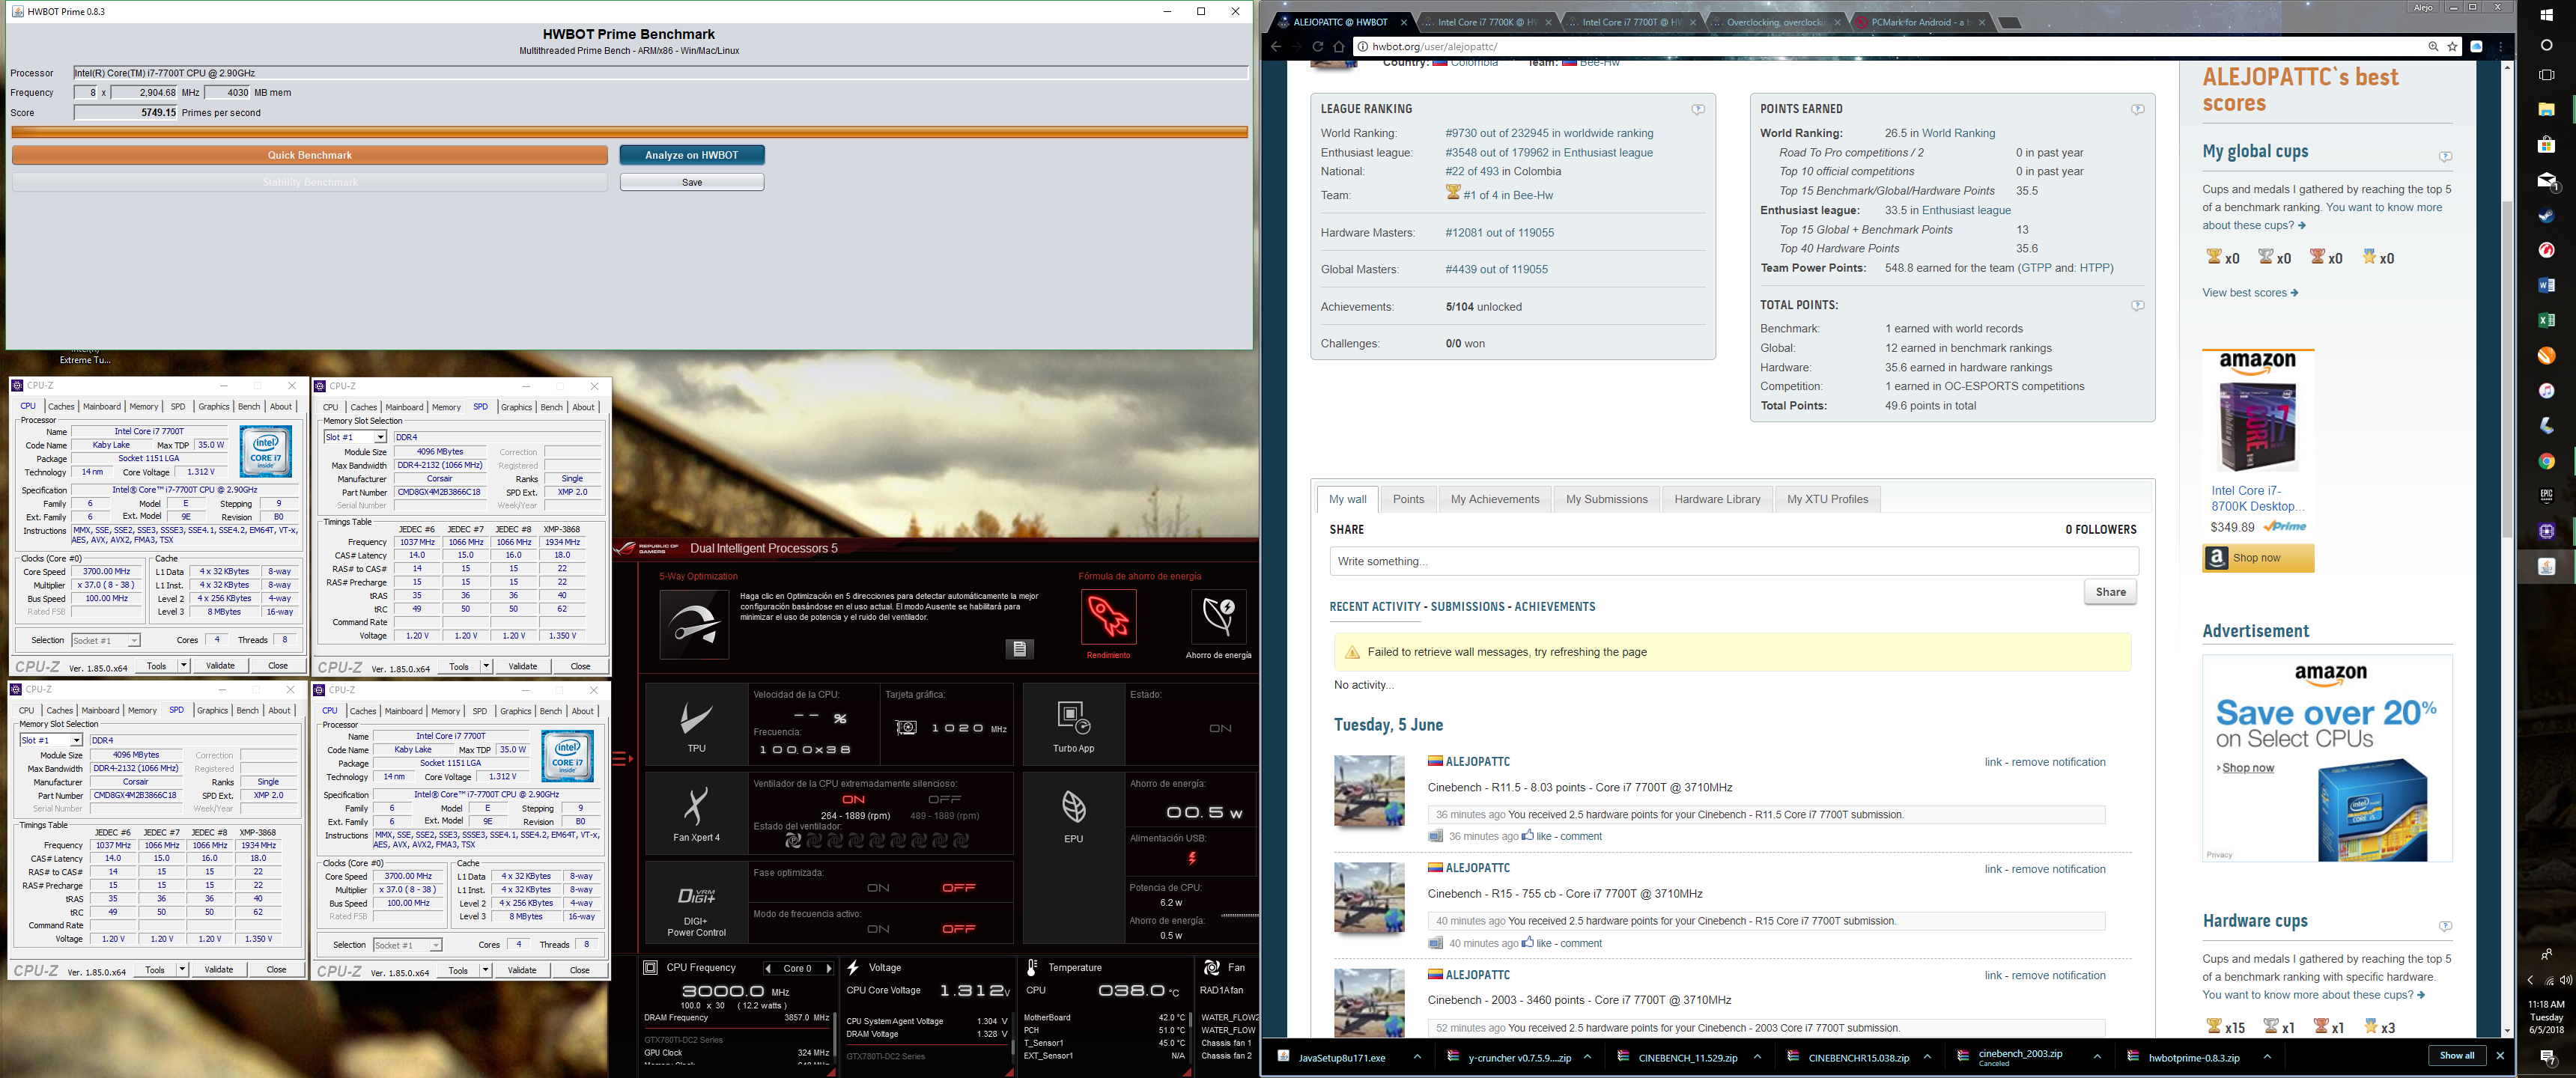The width and height of the screenshot is (2576, 1078).
Task: Open the League Ranking help bubble icon
Action: point(1697,109)
